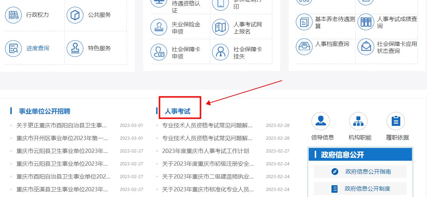Click 基本养老待遇测算 service link

coord(335,22)
